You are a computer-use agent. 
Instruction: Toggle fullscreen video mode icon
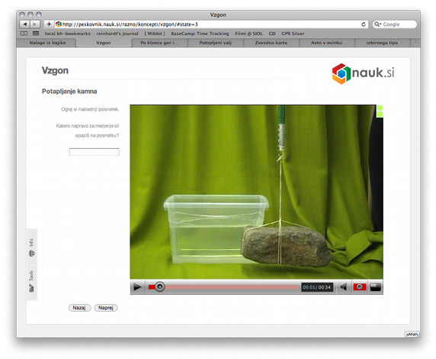[x=375, y=286]
